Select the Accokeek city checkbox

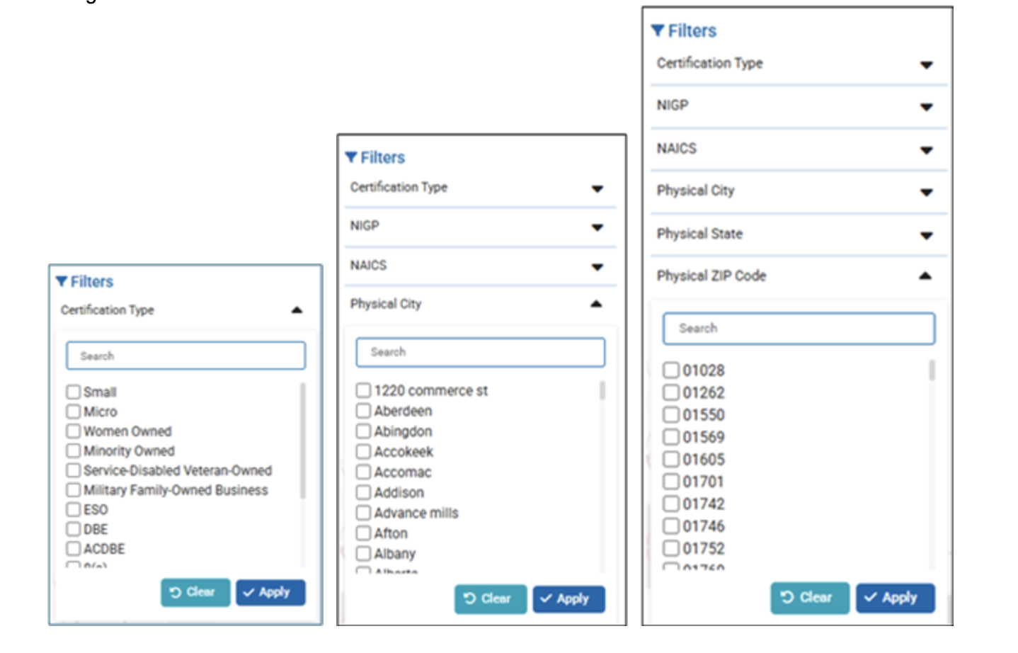(x=363, y=451)
